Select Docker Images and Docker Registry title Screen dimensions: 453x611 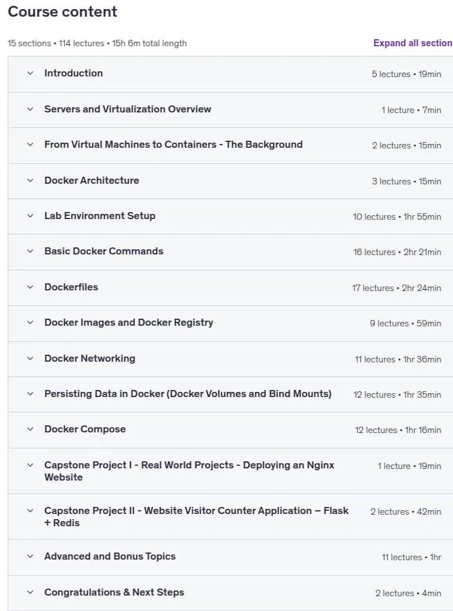pos(129,323)
